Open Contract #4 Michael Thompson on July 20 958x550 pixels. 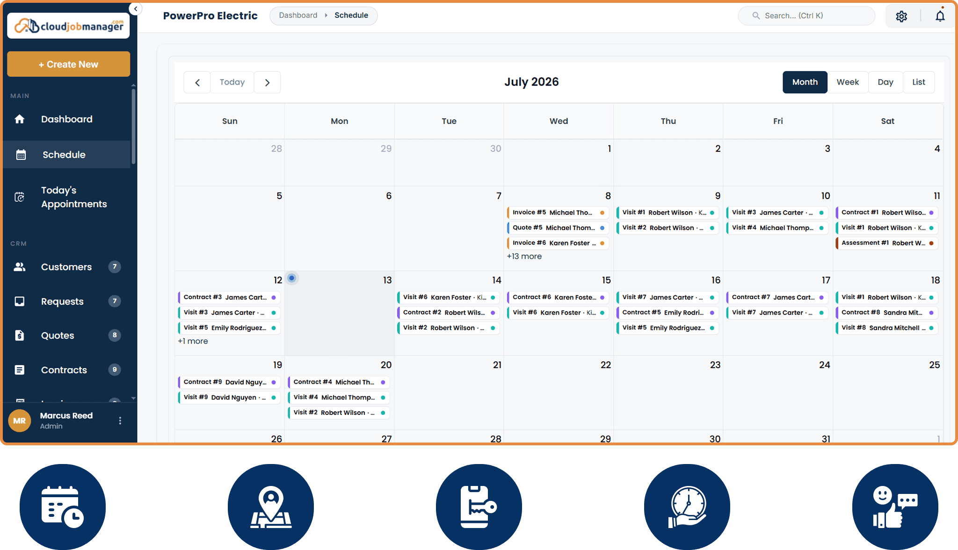pyautogui.click(x=339, y=382)
